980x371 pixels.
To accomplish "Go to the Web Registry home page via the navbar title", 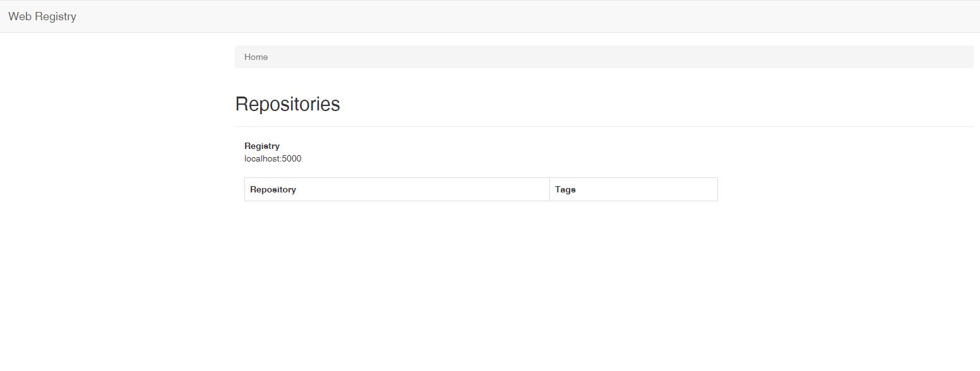I will click(42, 16).
